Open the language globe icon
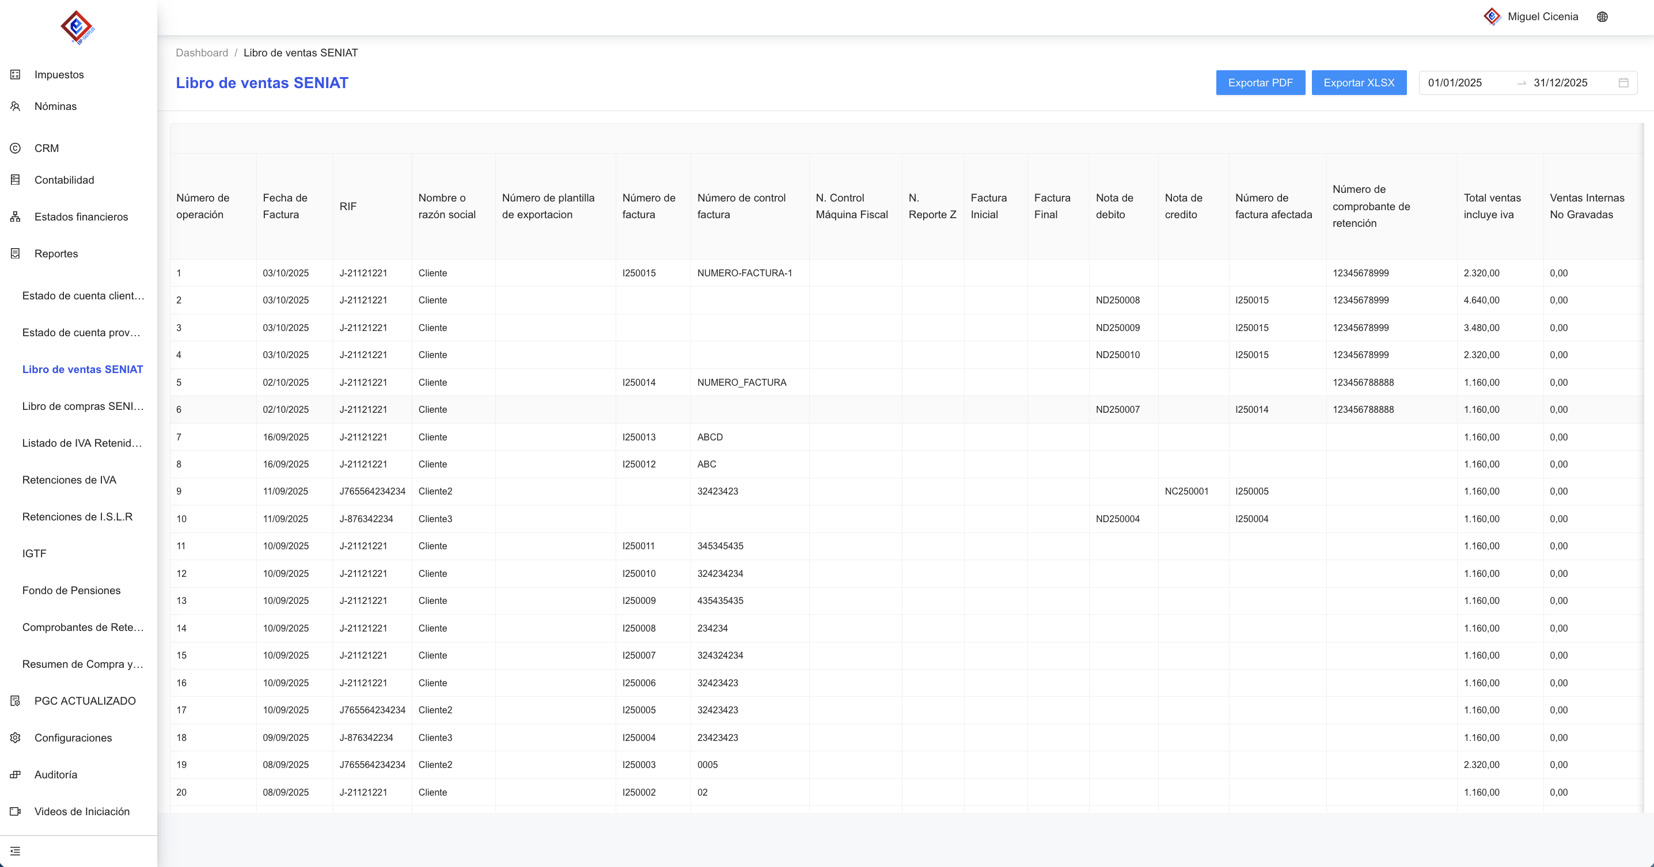The height and width of the screenshot is (867, 1654). (1602, 17)
